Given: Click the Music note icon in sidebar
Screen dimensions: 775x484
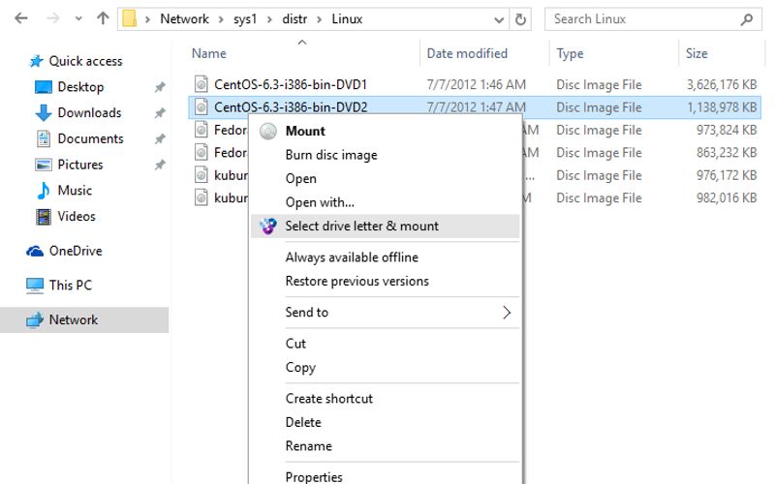Looking at the screenshot, I should click(x=43, y=191).
